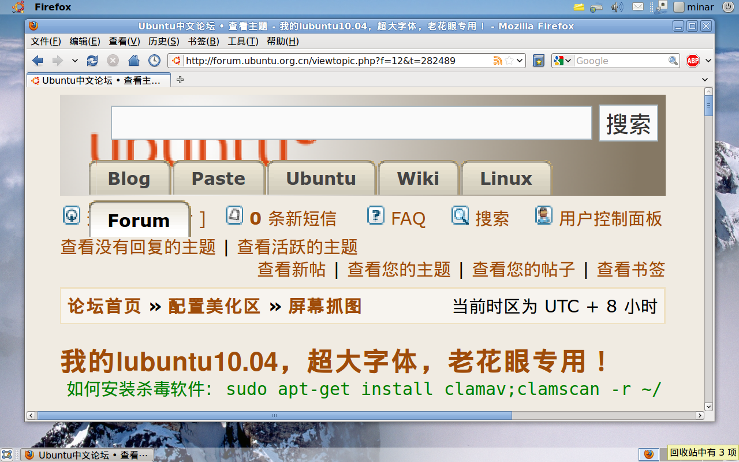Click the RSS feed icon in address bar

click(498, 61)
